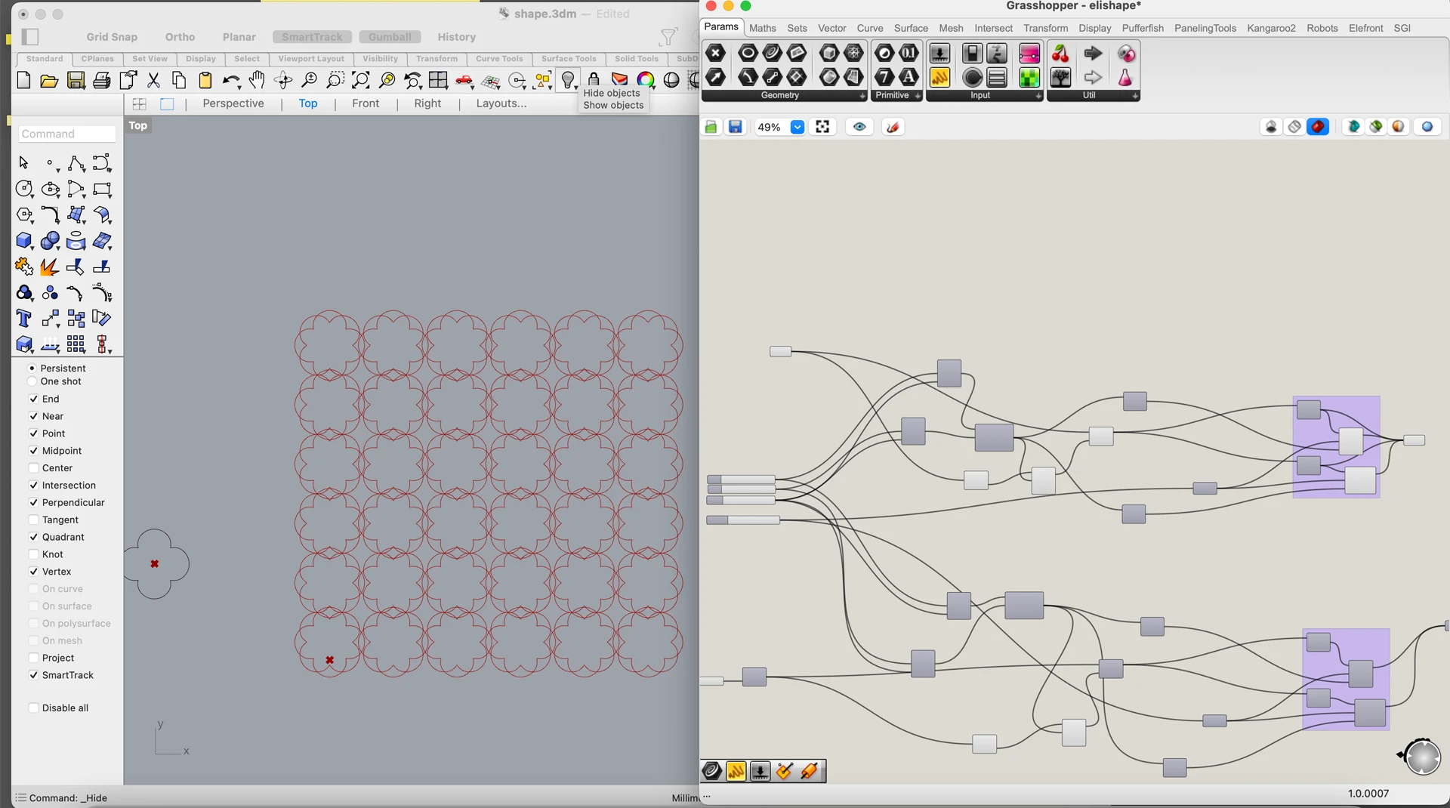Image resolution: width=1450 pixels, height=808 pixels.
Task: Uncheck the Midpoint osnap
Action: 34,451
